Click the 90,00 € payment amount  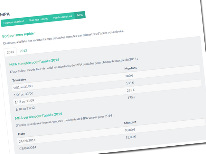click(x=130, y=130)
